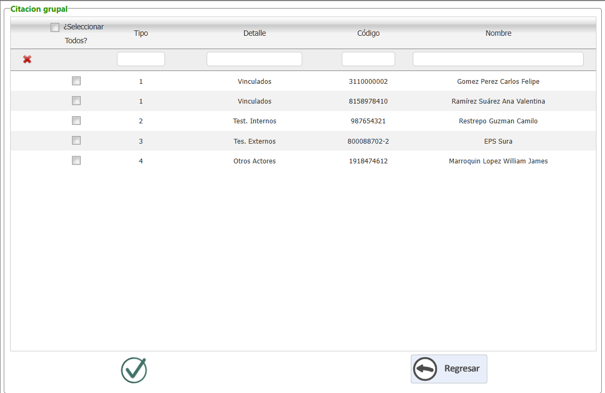Sort by the Código column header
The width and height of the screenshot is (605, 393).
point(368,33)
